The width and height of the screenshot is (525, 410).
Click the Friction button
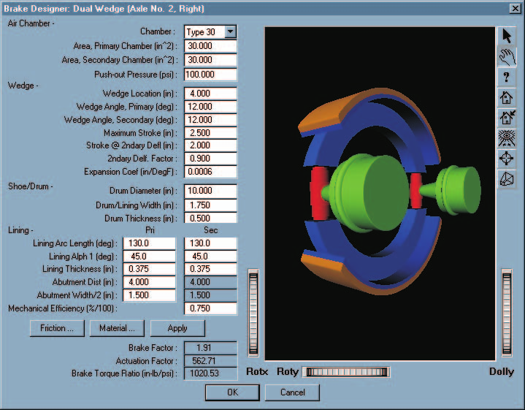tap(57, 328)
